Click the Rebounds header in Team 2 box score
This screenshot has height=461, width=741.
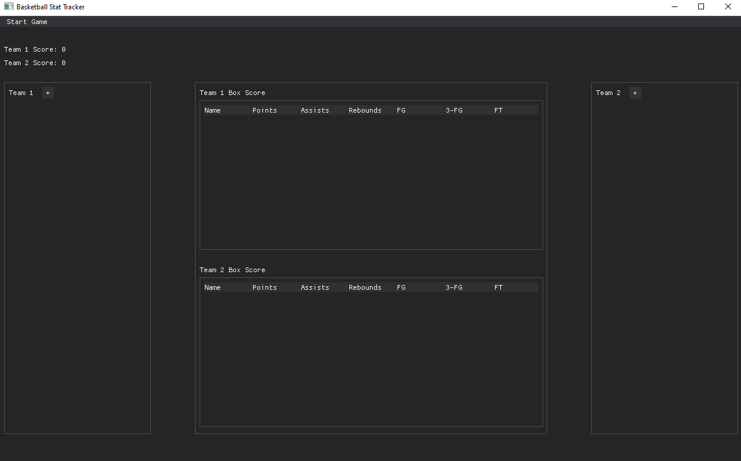click(x=365, y=287)
